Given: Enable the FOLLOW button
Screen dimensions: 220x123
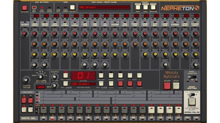Looking at the screenshot, I should point(101,75).
